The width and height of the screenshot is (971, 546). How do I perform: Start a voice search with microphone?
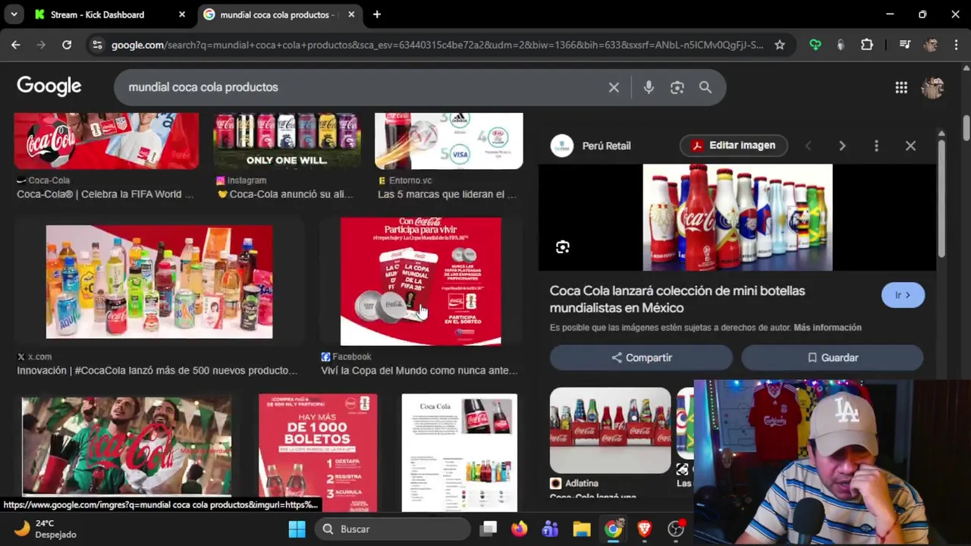pos(649,87)
